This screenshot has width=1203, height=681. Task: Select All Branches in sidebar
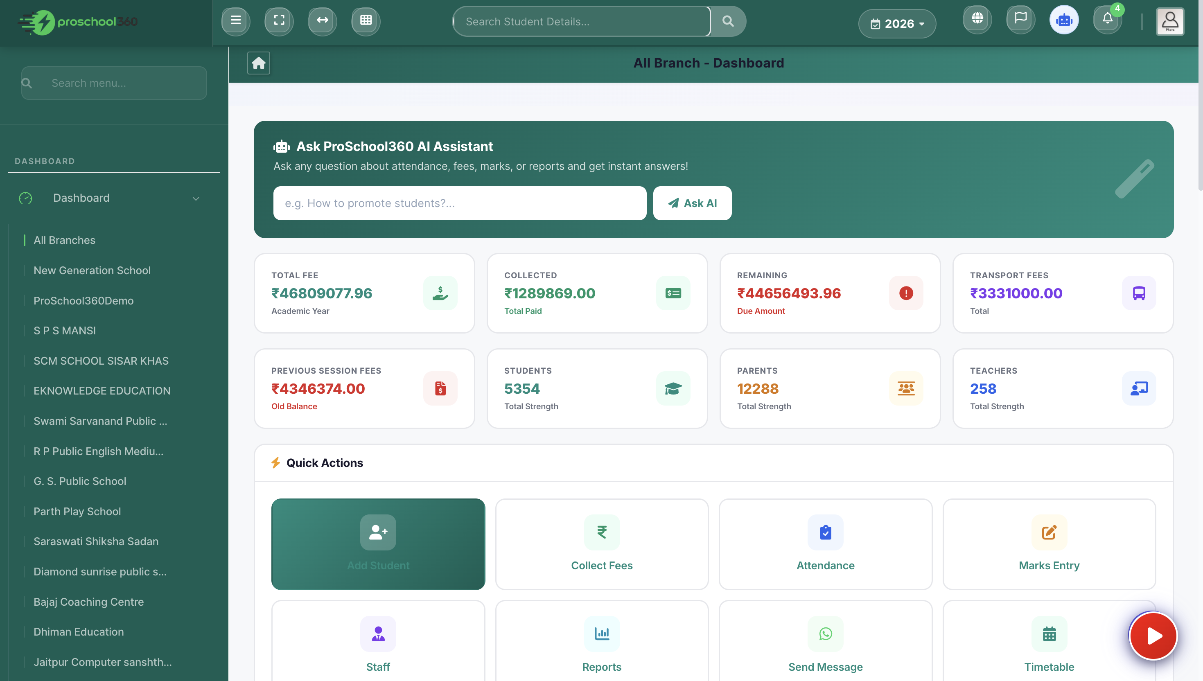(x=64, y=240)
